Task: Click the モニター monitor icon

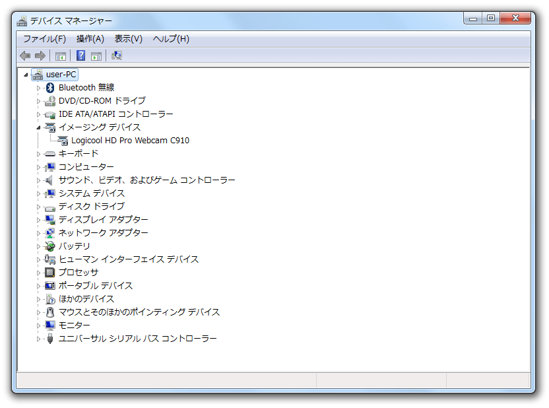Action: click(x=50, y=325)
